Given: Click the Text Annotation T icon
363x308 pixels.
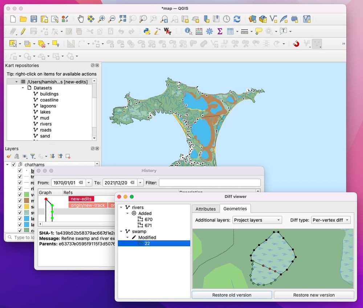Looking at the screenshot, I should (x=284, y=31).
